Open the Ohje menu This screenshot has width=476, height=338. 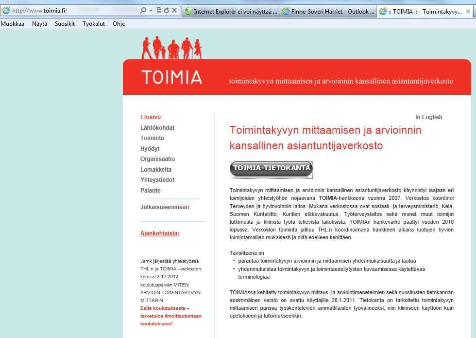click(x=119, y=24)
